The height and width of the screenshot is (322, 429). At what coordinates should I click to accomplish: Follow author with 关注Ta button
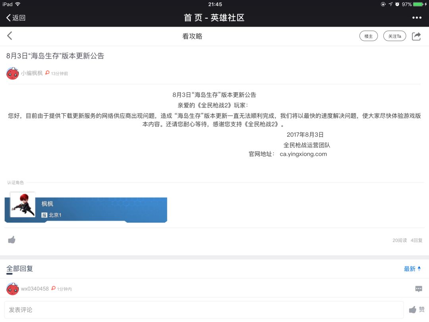click(394, 36)
